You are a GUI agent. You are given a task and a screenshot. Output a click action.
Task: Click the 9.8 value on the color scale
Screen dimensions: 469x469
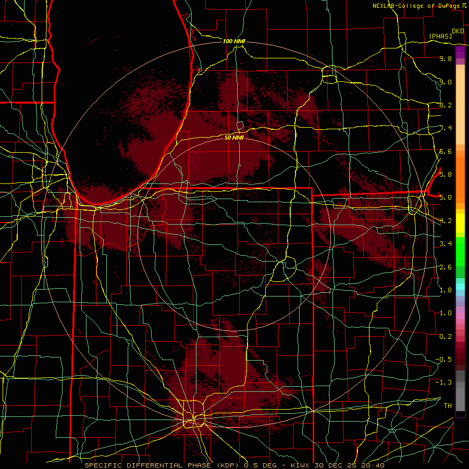click(x=446, y=58)
